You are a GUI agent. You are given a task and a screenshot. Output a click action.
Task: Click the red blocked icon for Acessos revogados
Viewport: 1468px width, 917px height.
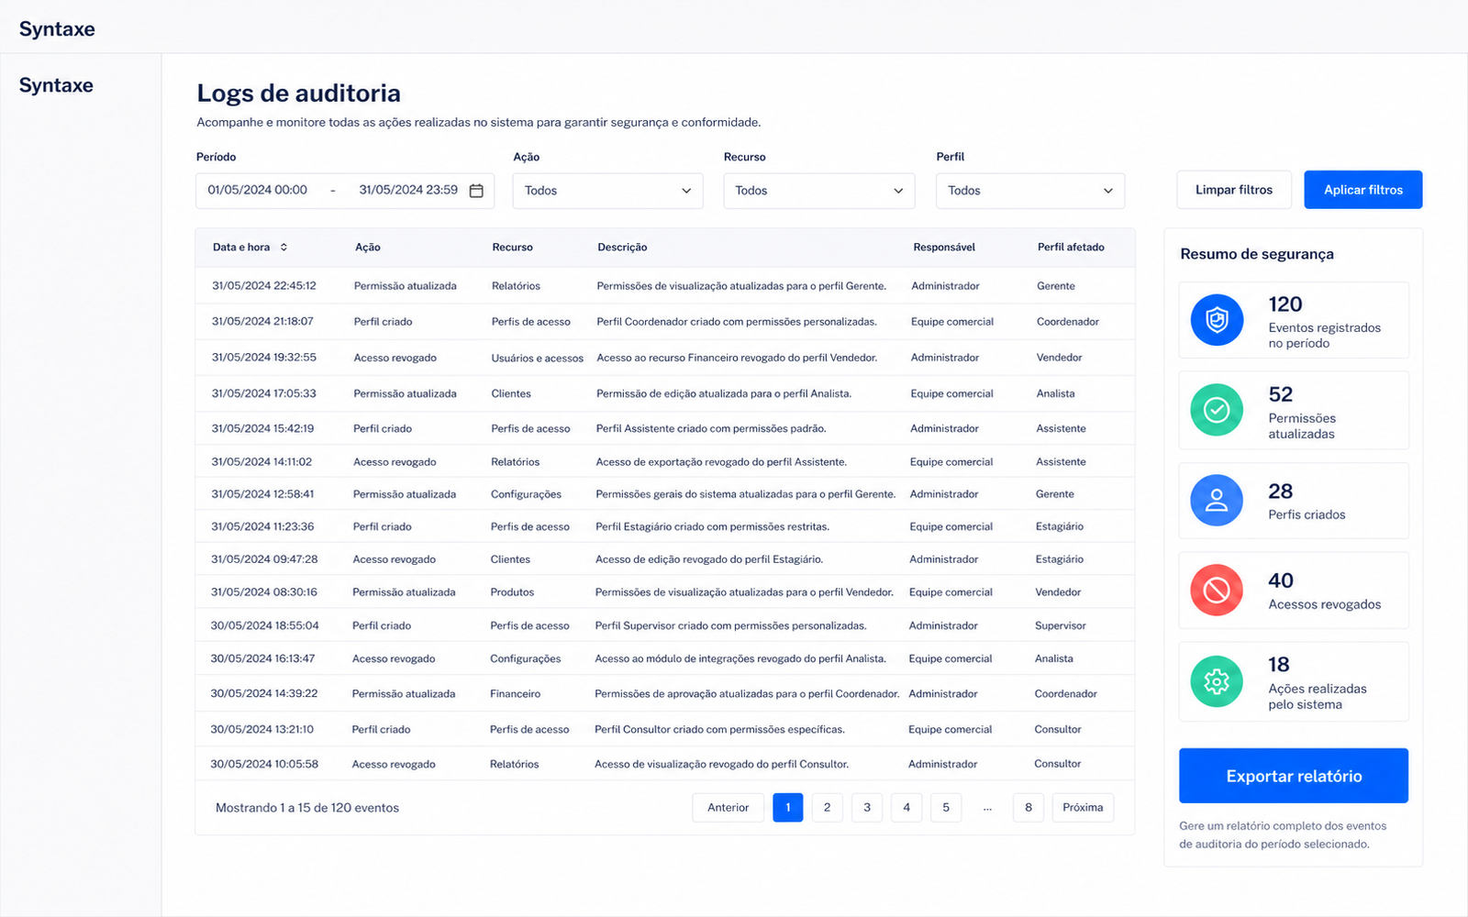point(1217,590)
